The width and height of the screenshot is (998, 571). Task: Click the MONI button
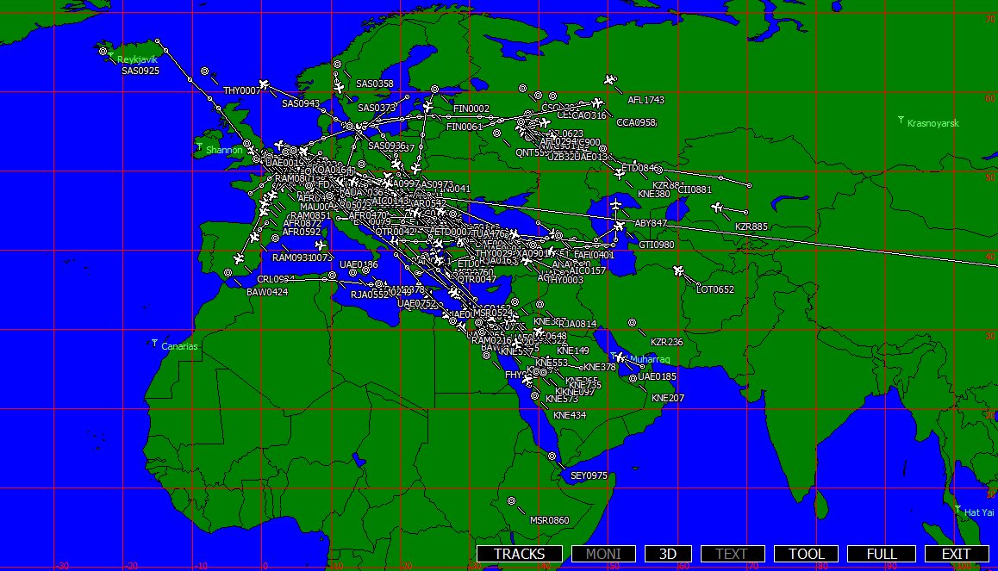[x=603, y=554]
